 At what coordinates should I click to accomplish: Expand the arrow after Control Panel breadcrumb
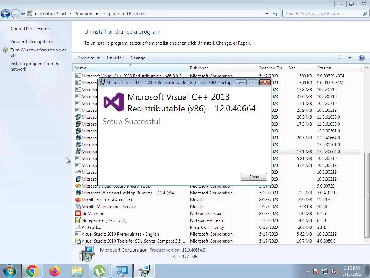click(x=70, y=14)
